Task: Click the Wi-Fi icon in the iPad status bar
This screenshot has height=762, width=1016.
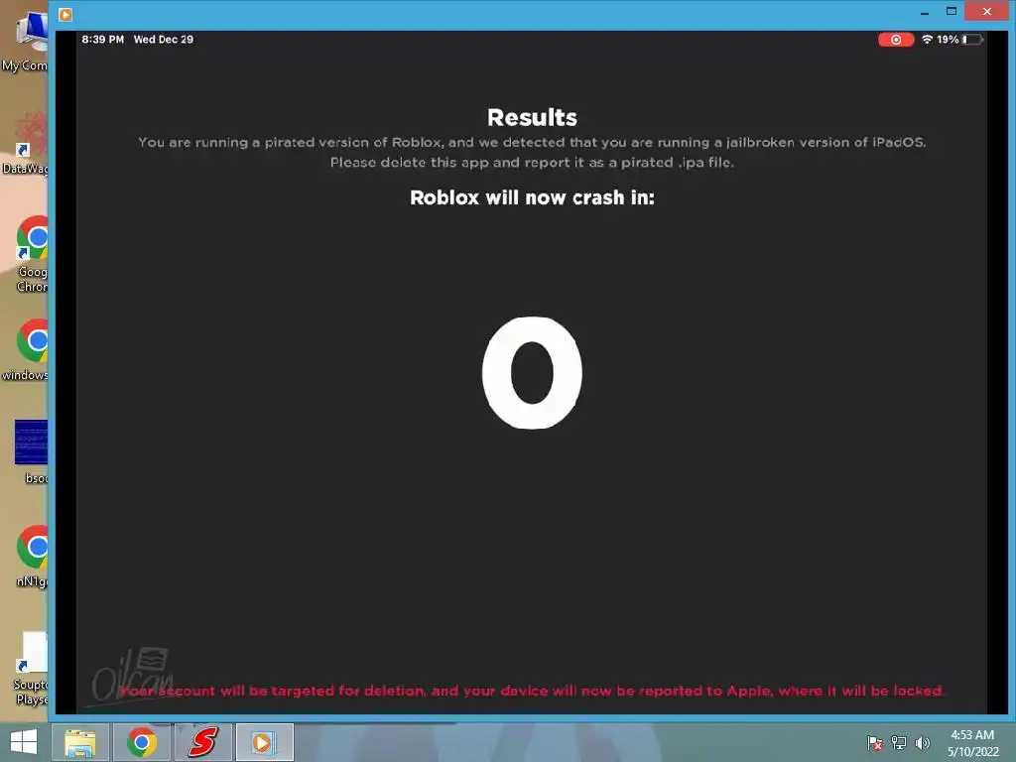Action: [928, 40]
